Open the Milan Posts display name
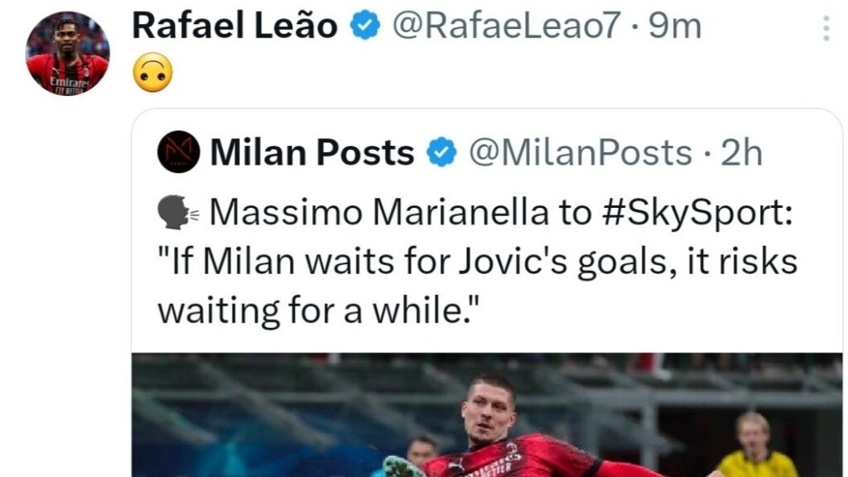 tap(312, 152)
